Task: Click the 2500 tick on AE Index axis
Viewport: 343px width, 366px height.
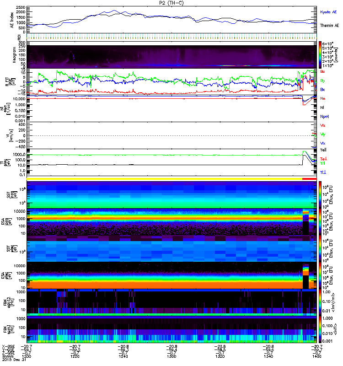Action: (21, 7)
